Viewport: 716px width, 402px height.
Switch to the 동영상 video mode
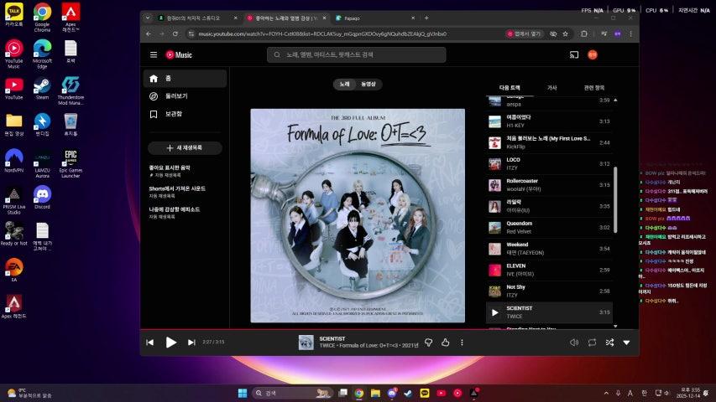369,84
